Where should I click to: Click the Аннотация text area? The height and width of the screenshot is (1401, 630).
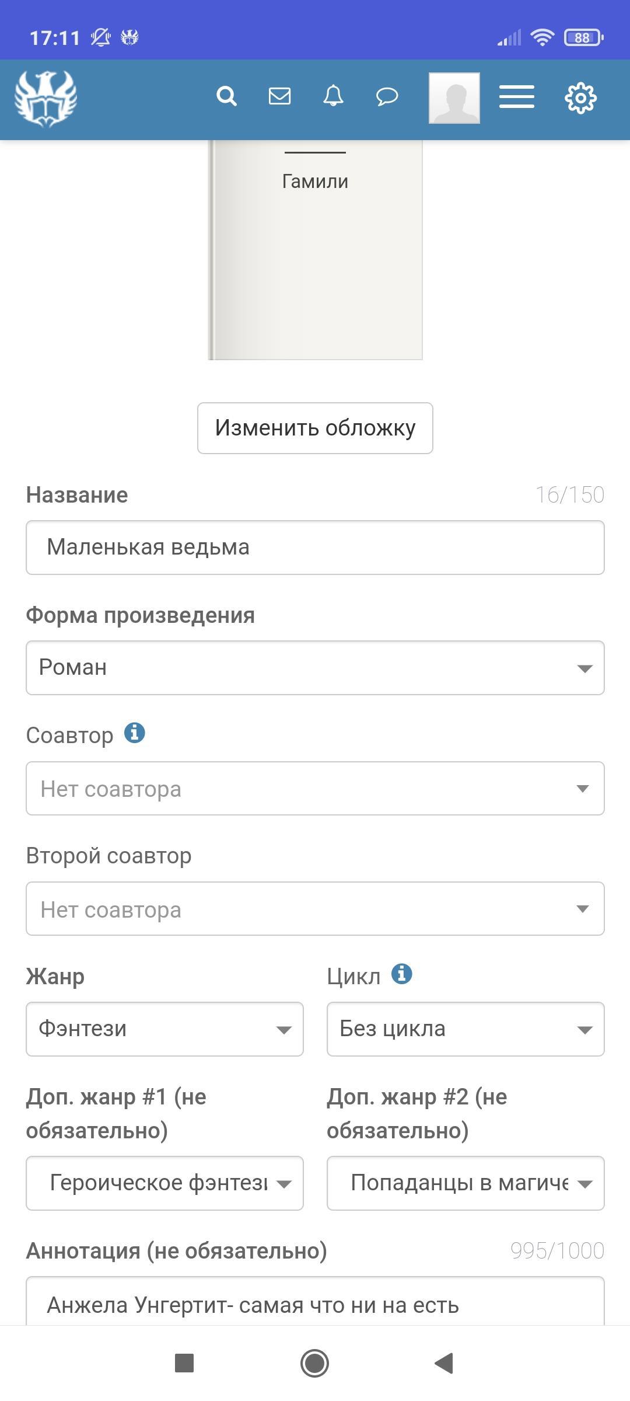(315, 1304)
